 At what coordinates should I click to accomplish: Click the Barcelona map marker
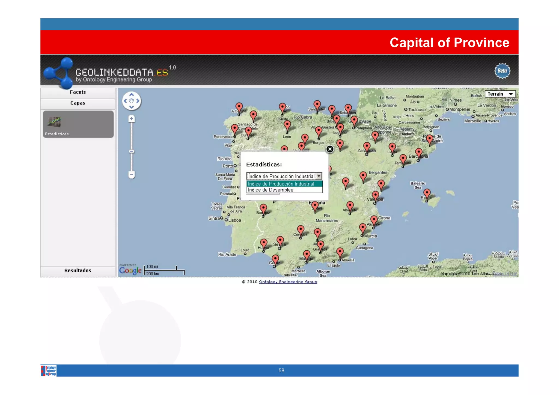tap(419, 152)
